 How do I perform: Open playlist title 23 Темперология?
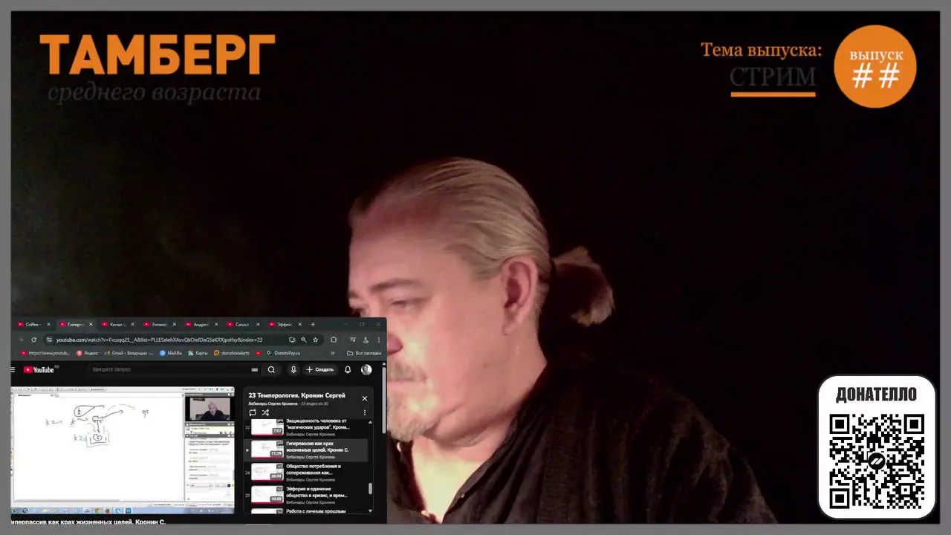(297, 395)
